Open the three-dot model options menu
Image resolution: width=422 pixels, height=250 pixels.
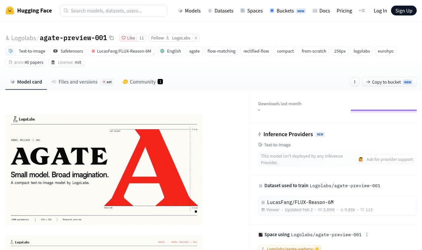pyautogui.click(x=355, y=82)
